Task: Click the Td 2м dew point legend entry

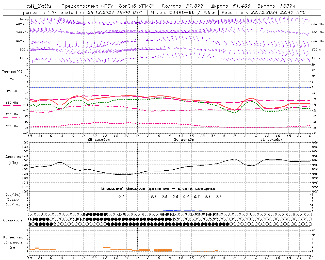Action: click(12, 91)
